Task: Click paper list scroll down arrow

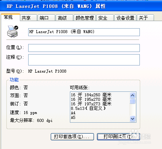Action: pos(133,119)
